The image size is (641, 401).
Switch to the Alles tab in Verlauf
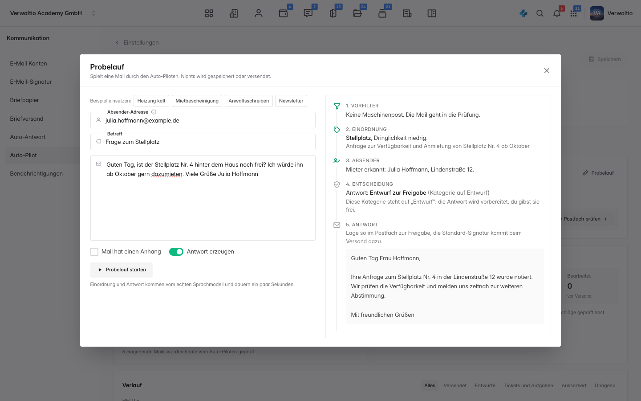[x=430, y=385]
